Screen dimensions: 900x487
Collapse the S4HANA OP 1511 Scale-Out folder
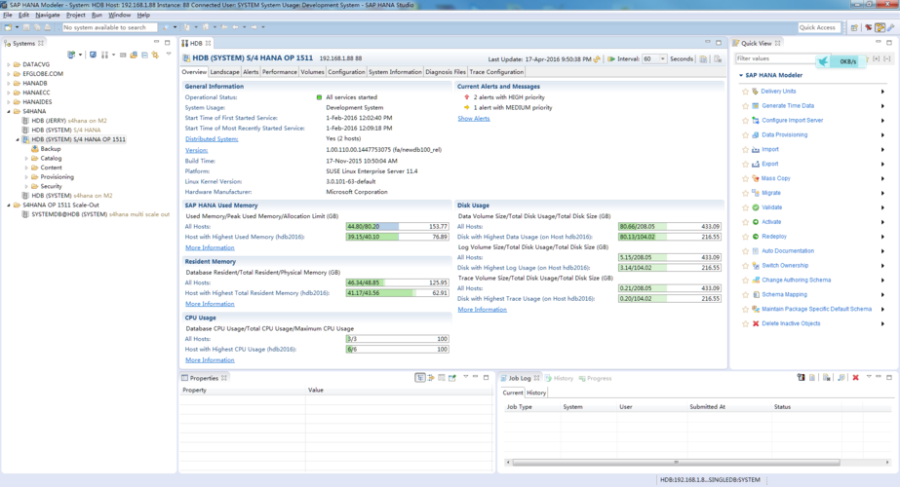pyautogui.click(x=9, y=205)
